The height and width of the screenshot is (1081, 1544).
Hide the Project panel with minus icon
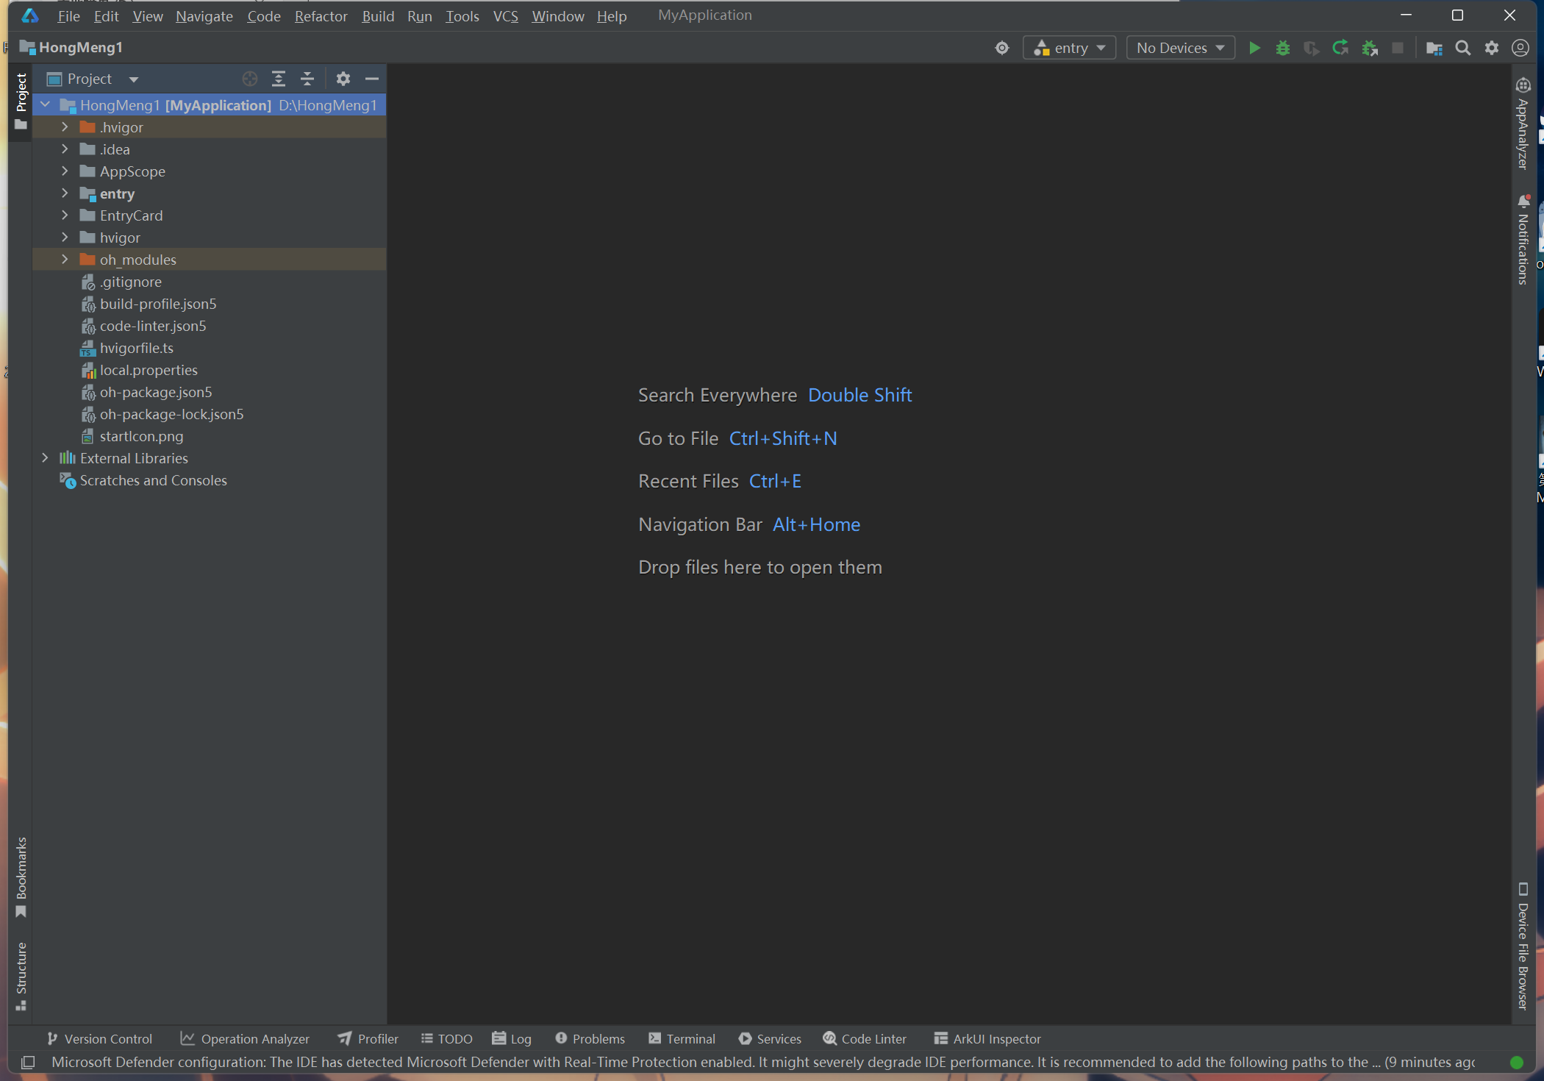pyautogui.click(x=372, y=79)
